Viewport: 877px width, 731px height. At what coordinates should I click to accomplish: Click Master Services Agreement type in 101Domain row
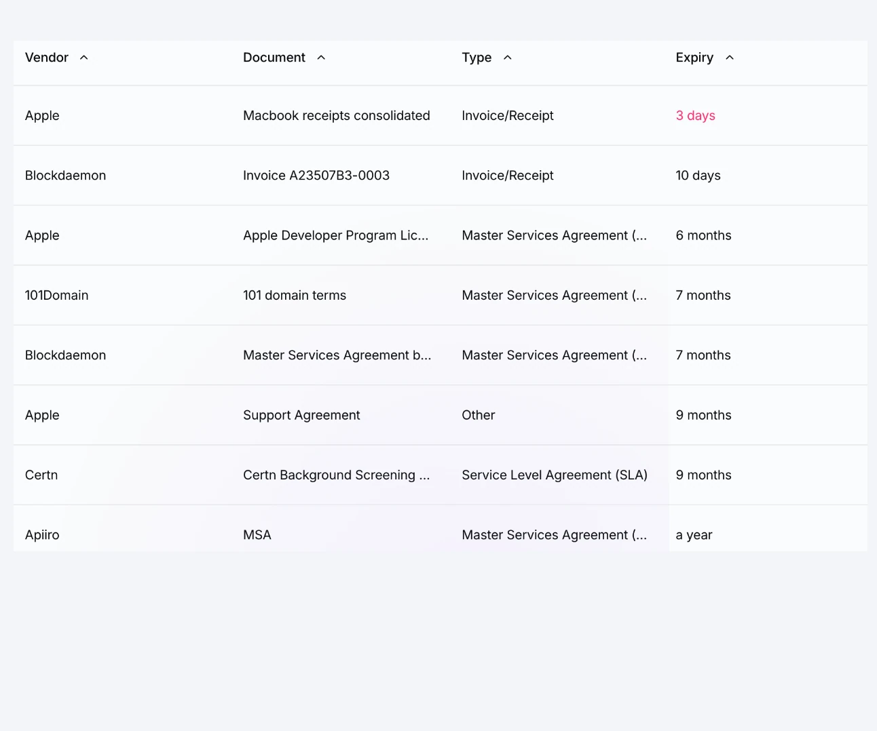[555, 296]
